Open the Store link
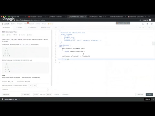155x116 pixels. pos(50,24)
